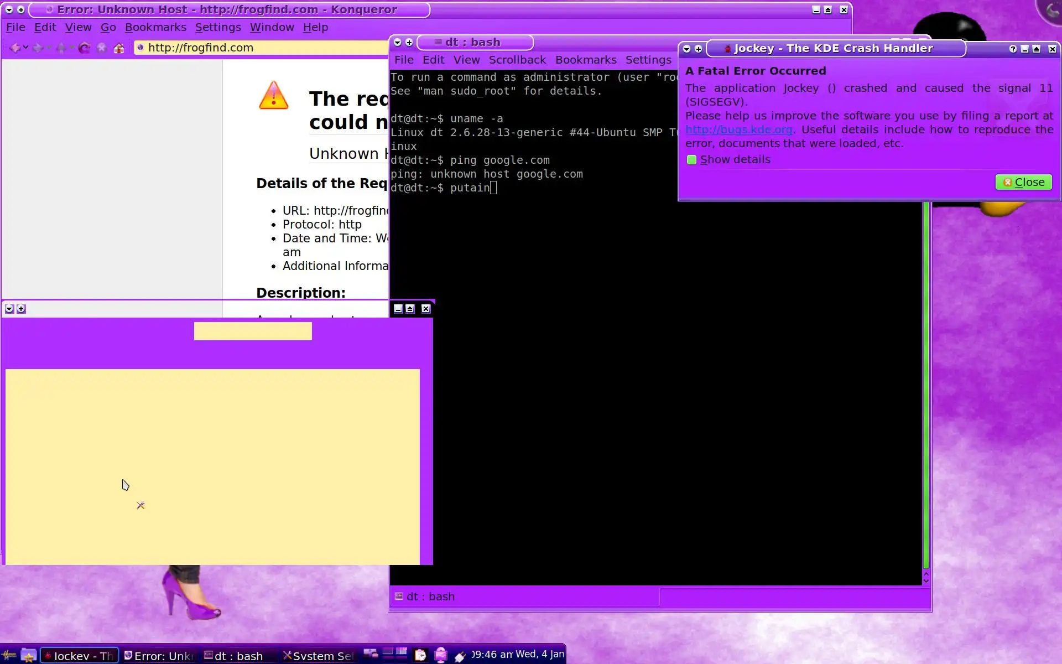Screen dimensions: 1062x664
Task: Open the bash window title menu arrow
Action: [397, 43]
